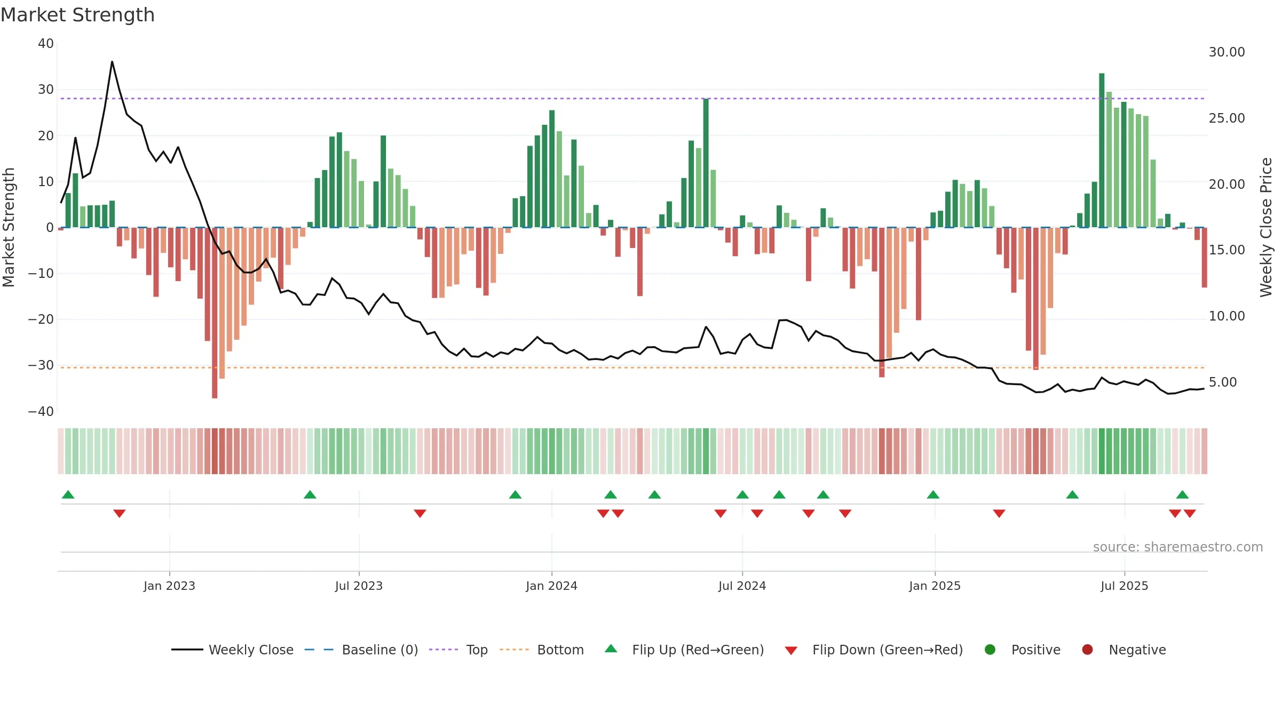Toggle the orange dotted Bottom legend entry

click(x=542, y=650)
